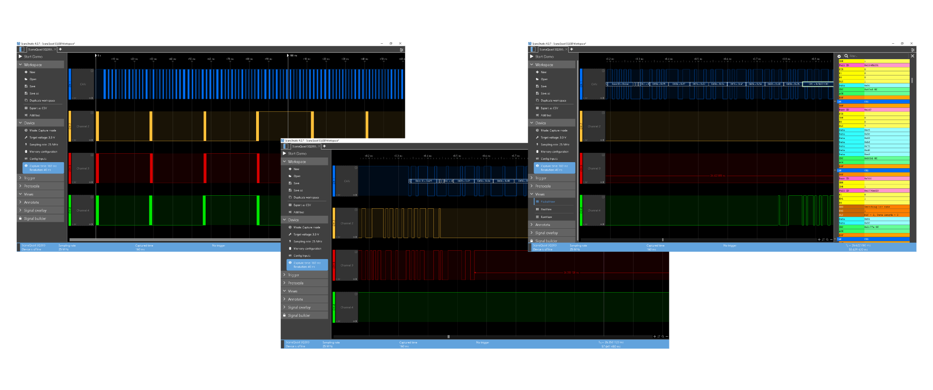Viewport: 933px width, 390px height.
Task: Click Mode: Capture mode icon in left window
Action: pos(26,130)
